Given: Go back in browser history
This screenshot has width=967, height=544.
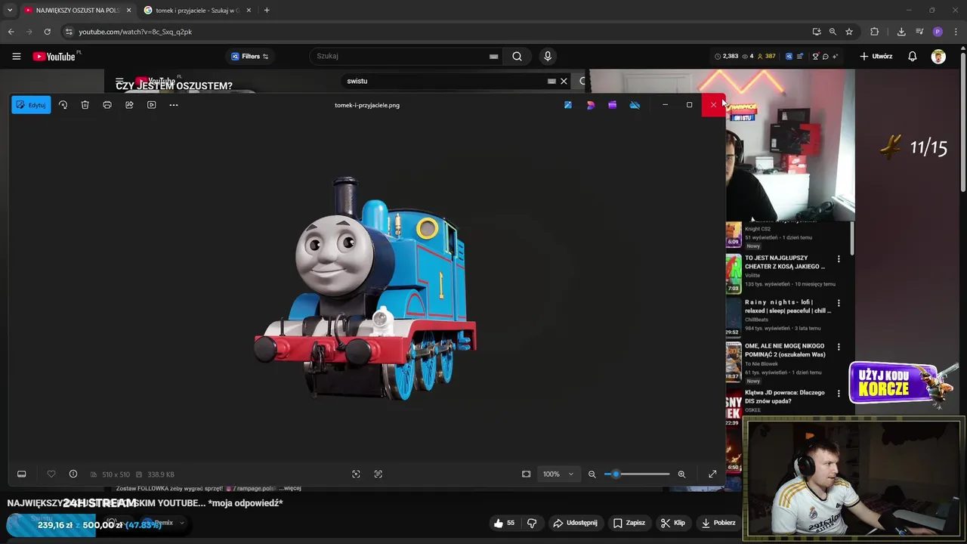Looking at the screenshot, I should [11, 32].
